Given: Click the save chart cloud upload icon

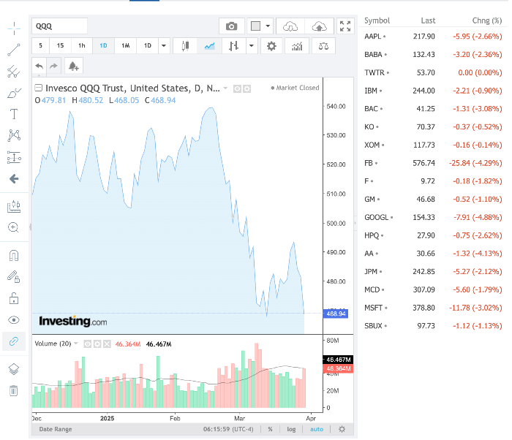Looking at the screenshot, I should pos(320,26).
